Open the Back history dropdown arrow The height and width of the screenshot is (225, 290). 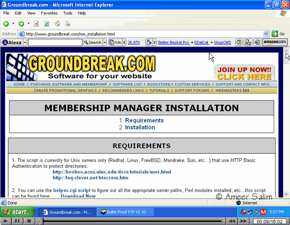pyautogui.click(x=13, y=24)
